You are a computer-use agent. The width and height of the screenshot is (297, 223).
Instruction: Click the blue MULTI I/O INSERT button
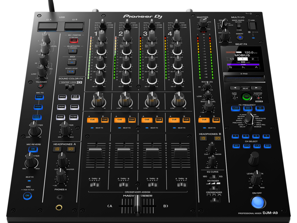coord(240,38)
